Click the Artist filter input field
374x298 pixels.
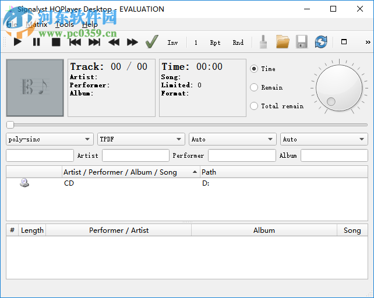136,155
